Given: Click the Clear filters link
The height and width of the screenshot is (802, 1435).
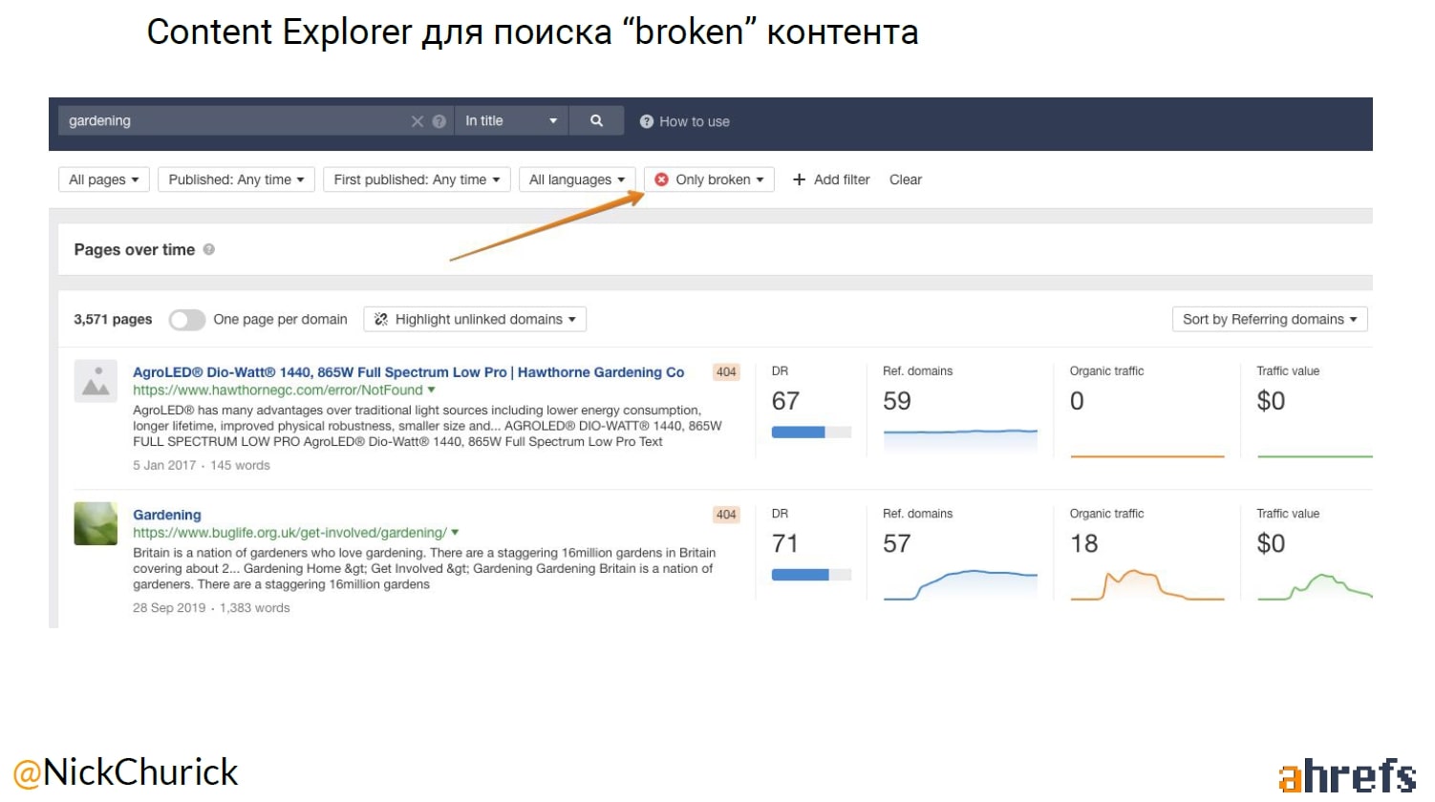Looking at the screenshot, I should pos(905,179).
